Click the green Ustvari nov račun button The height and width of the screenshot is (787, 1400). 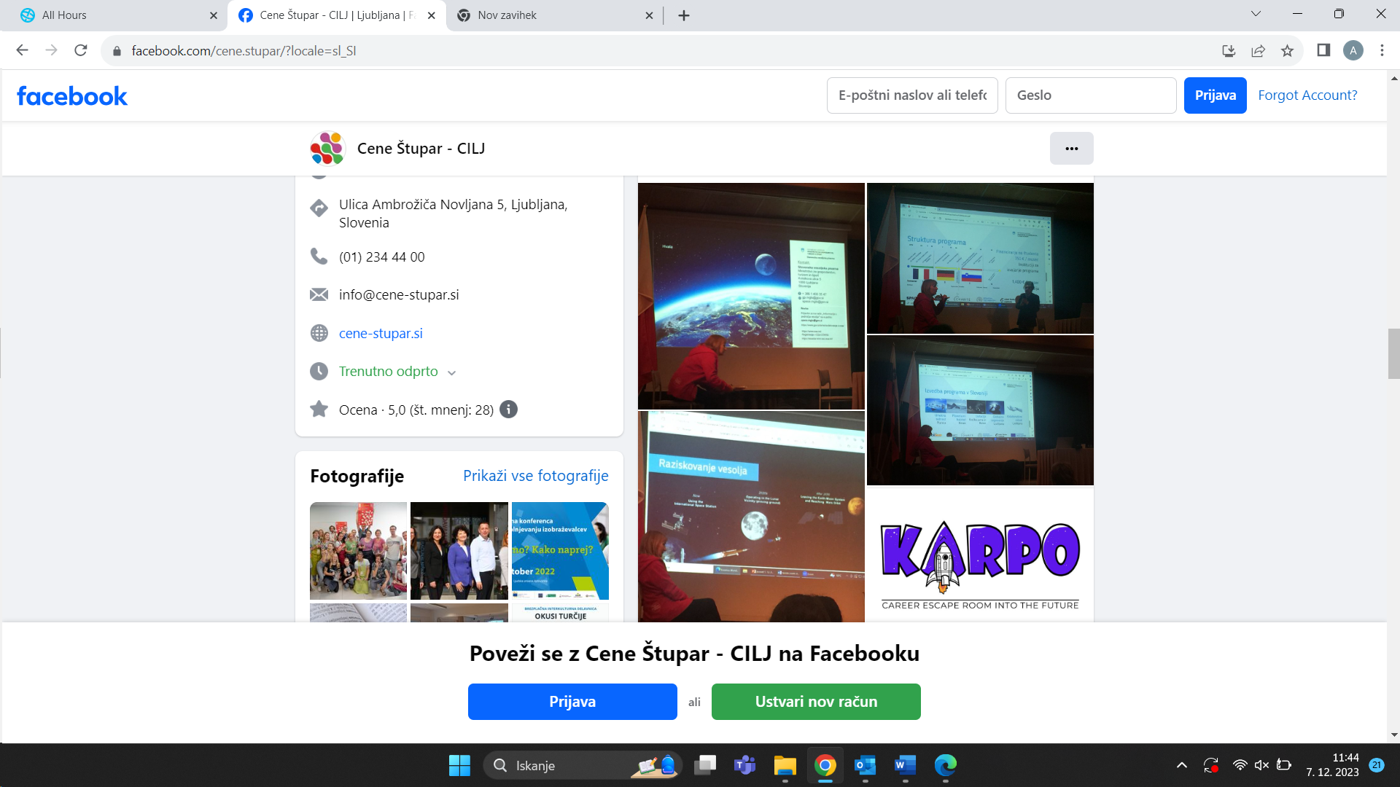click(816, 702)
